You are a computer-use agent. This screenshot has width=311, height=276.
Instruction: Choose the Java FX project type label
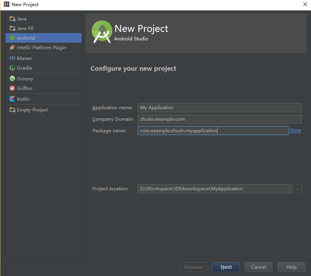tap(25, 28)
